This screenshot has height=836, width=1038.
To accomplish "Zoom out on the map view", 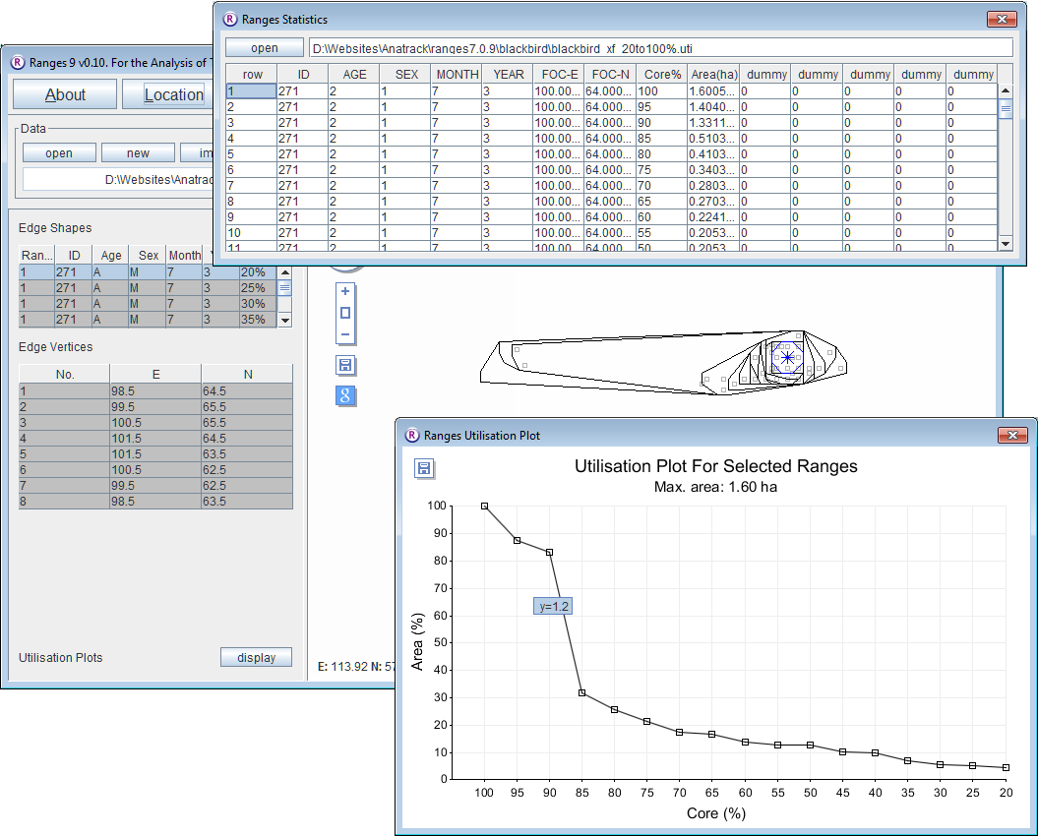I will 344,334.
